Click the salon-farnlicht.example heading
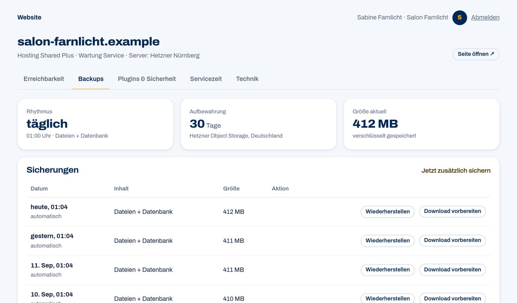The width and height of the screenshot is (517, 303). coord(88,42)
